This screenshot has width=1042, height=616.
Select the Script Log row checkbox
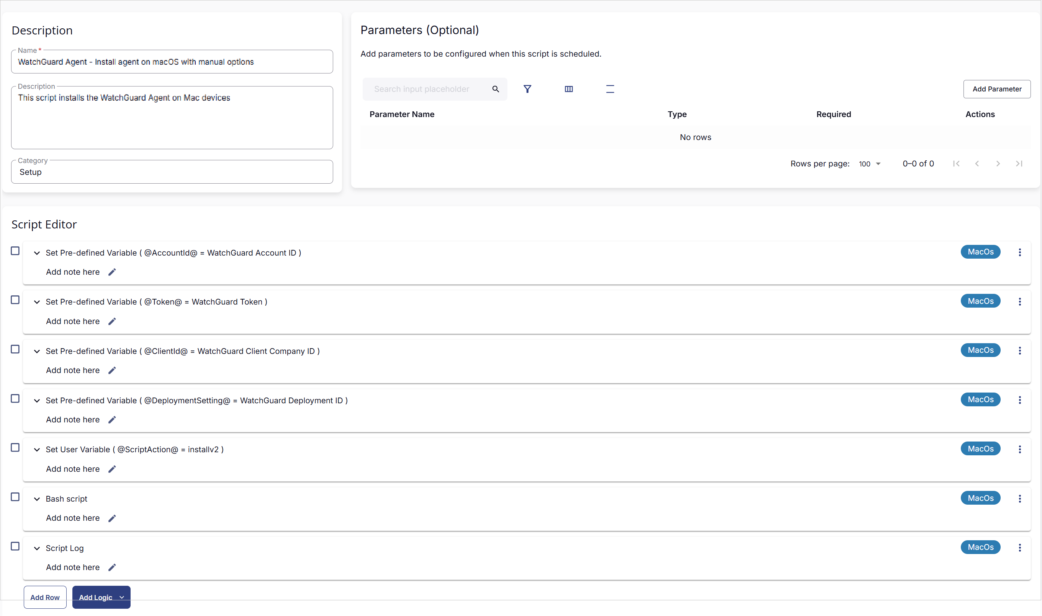15,546
